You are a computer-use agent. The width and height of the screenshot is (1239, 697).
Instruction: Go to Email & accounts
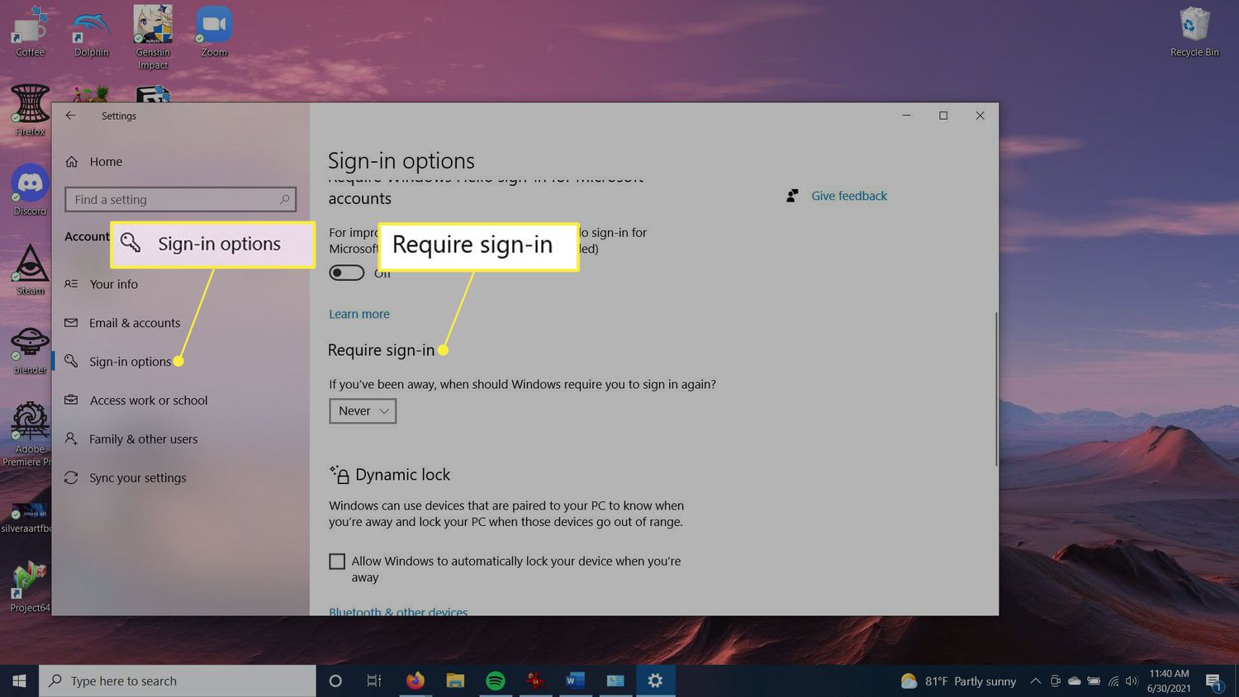[134, 323]
